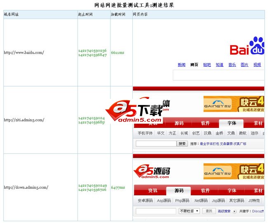Click the 1421740590236 start timestamp
The image size is (268, 223).
[92, 51]
